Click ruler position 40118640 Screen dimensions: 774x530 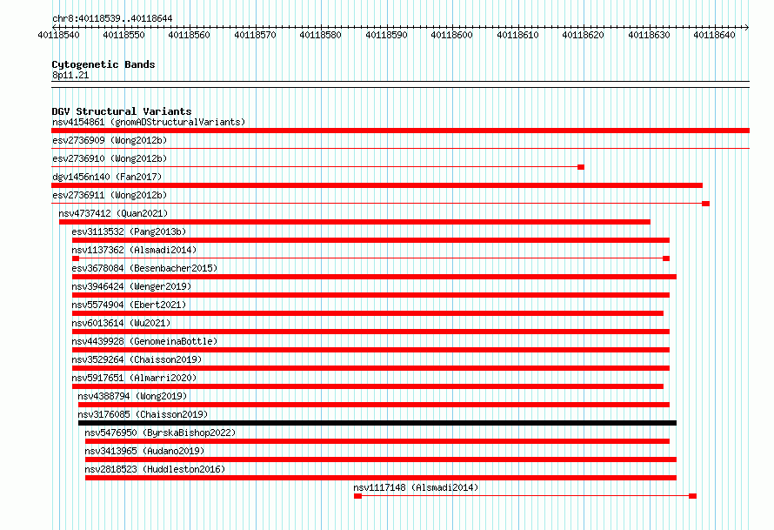click(714, 35)
